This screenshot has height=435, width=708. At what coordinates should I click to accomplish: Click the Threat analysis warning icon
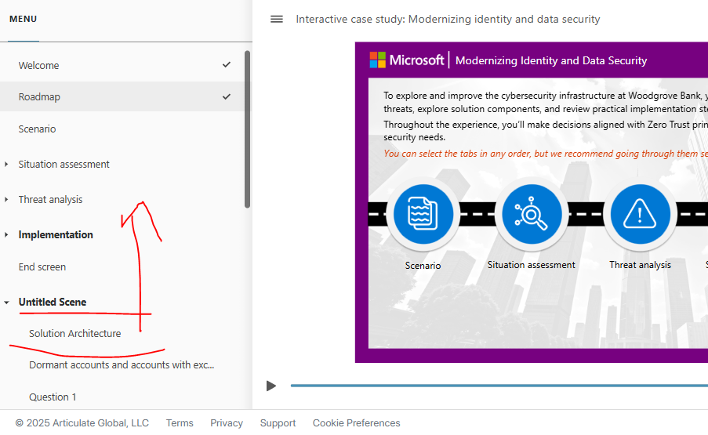click(x=640, y=214)
